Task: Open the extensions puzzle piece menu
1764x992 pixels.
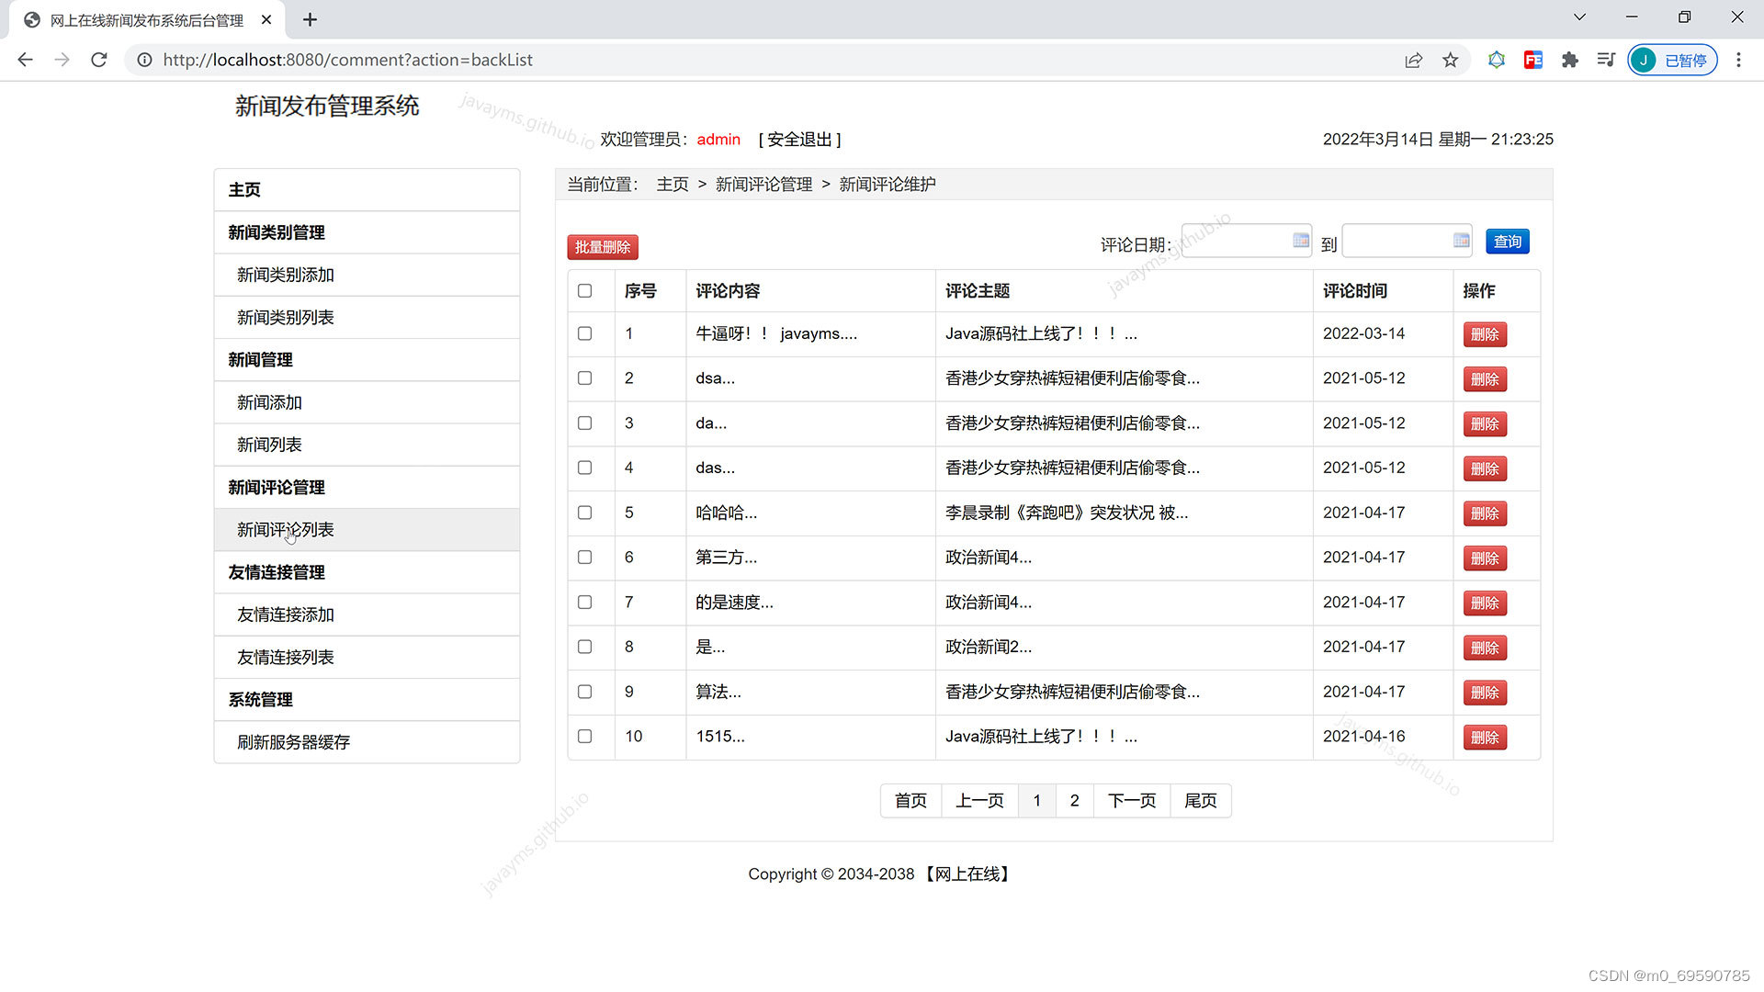Action: coord(1569,60)
